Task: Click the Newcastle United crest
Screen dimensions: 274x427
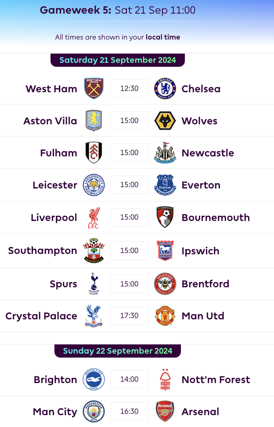Action: pos(165,152)
